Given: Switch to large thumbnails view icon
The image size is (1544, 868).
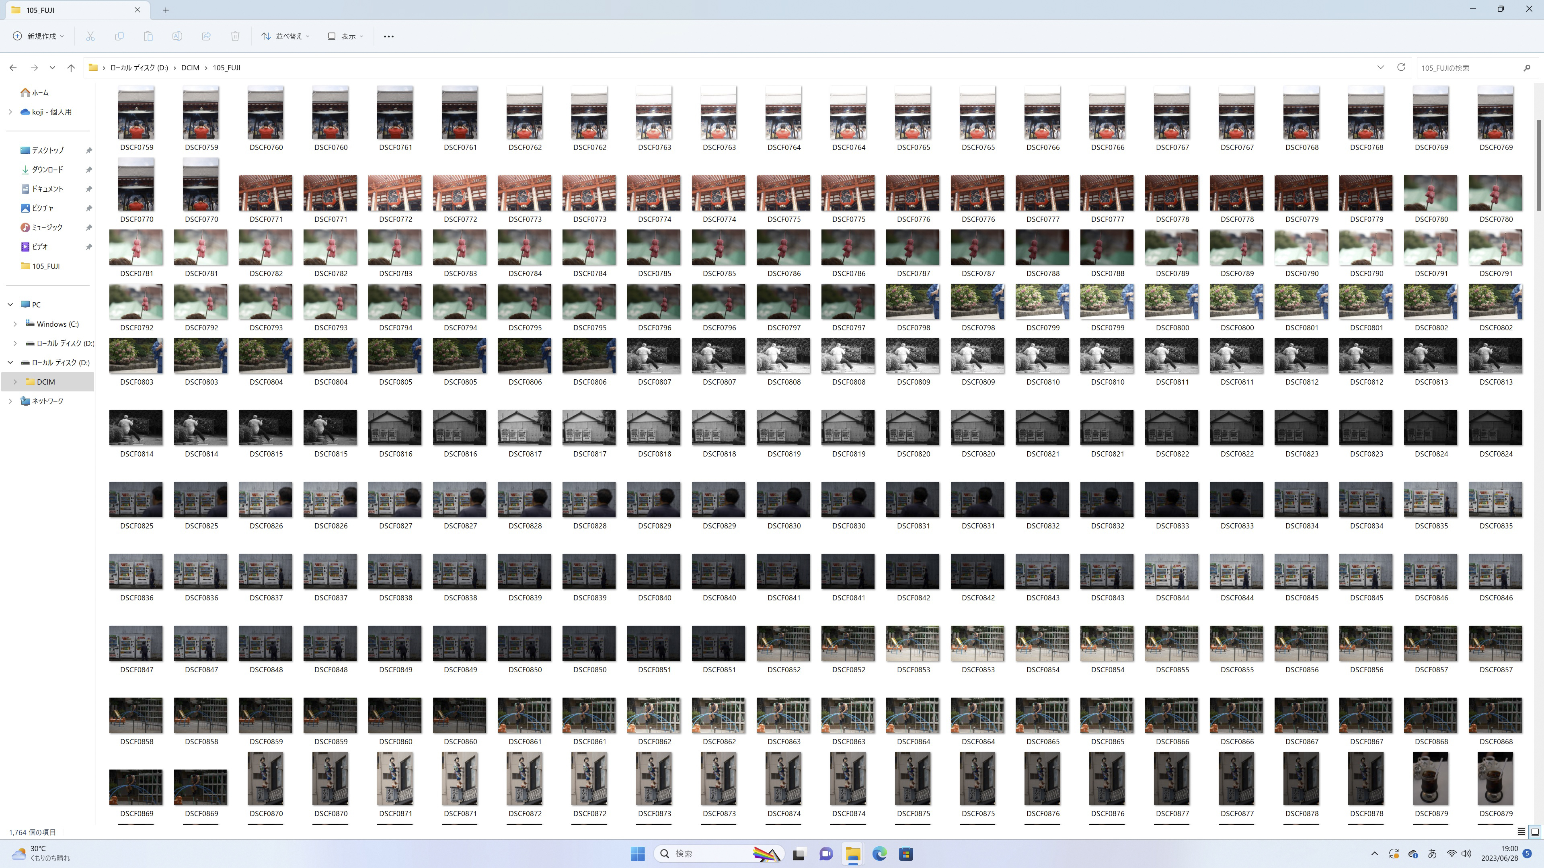Looking at the screenshot, I should pyautogui.click(x=1534, y=831).
